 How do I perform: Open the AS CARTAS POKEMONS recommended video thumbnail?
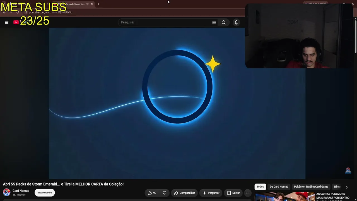coord(285,197)
